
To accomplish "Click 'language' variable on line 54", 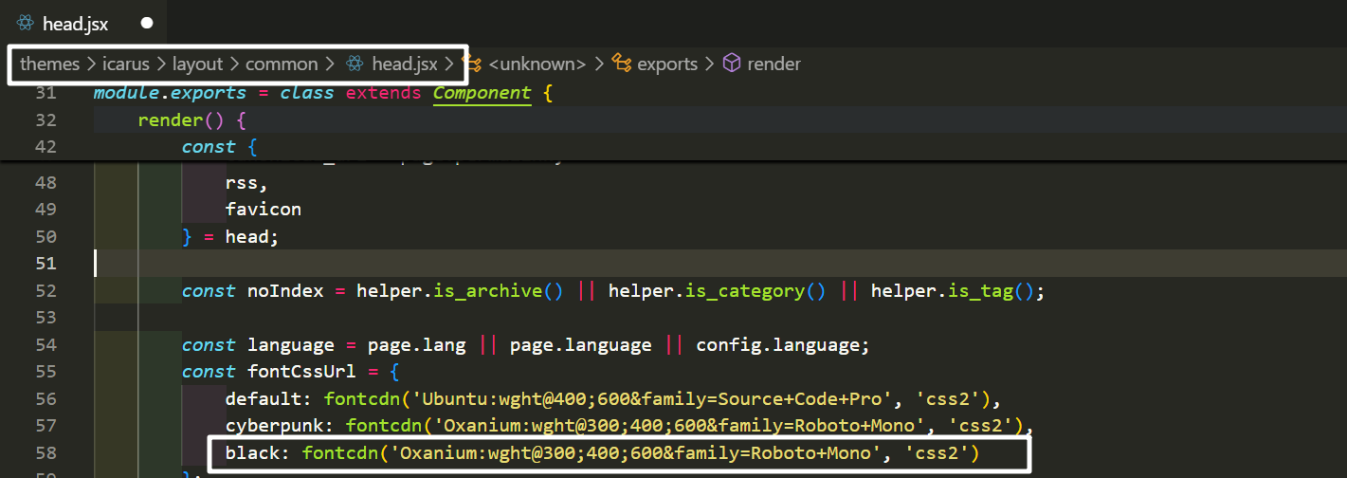I will [291, 345].
